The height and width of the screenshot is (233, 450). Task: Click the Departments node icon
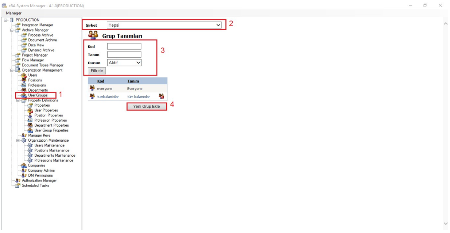click(x=24, y=90)
